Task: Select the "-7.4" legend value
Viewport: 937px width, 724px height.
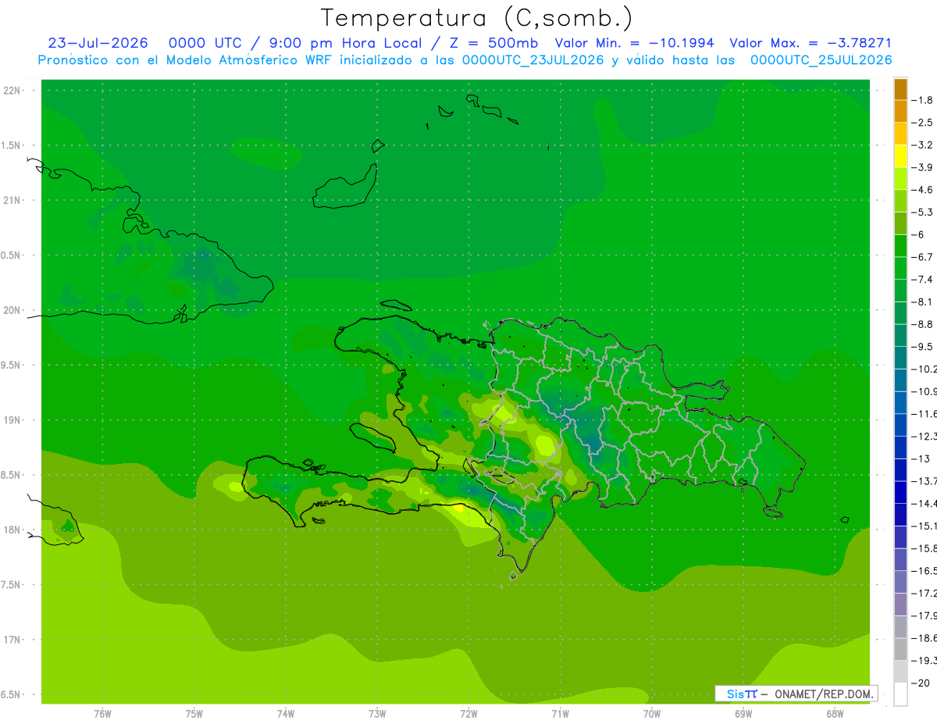Action: pos(922,280)
